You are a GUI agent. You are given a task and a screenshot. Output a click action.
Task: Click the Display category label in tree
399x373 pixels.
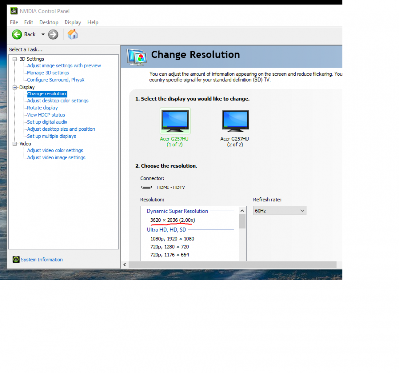tap(27, 87)
